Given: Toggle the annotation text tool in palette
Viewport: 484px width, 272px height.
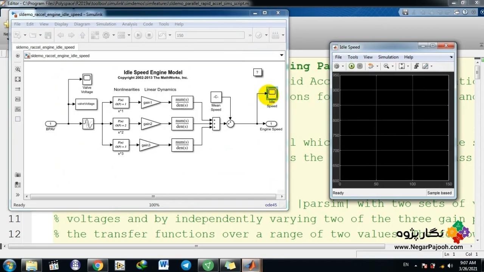Looking at the screenshot, I should point(18,99).
